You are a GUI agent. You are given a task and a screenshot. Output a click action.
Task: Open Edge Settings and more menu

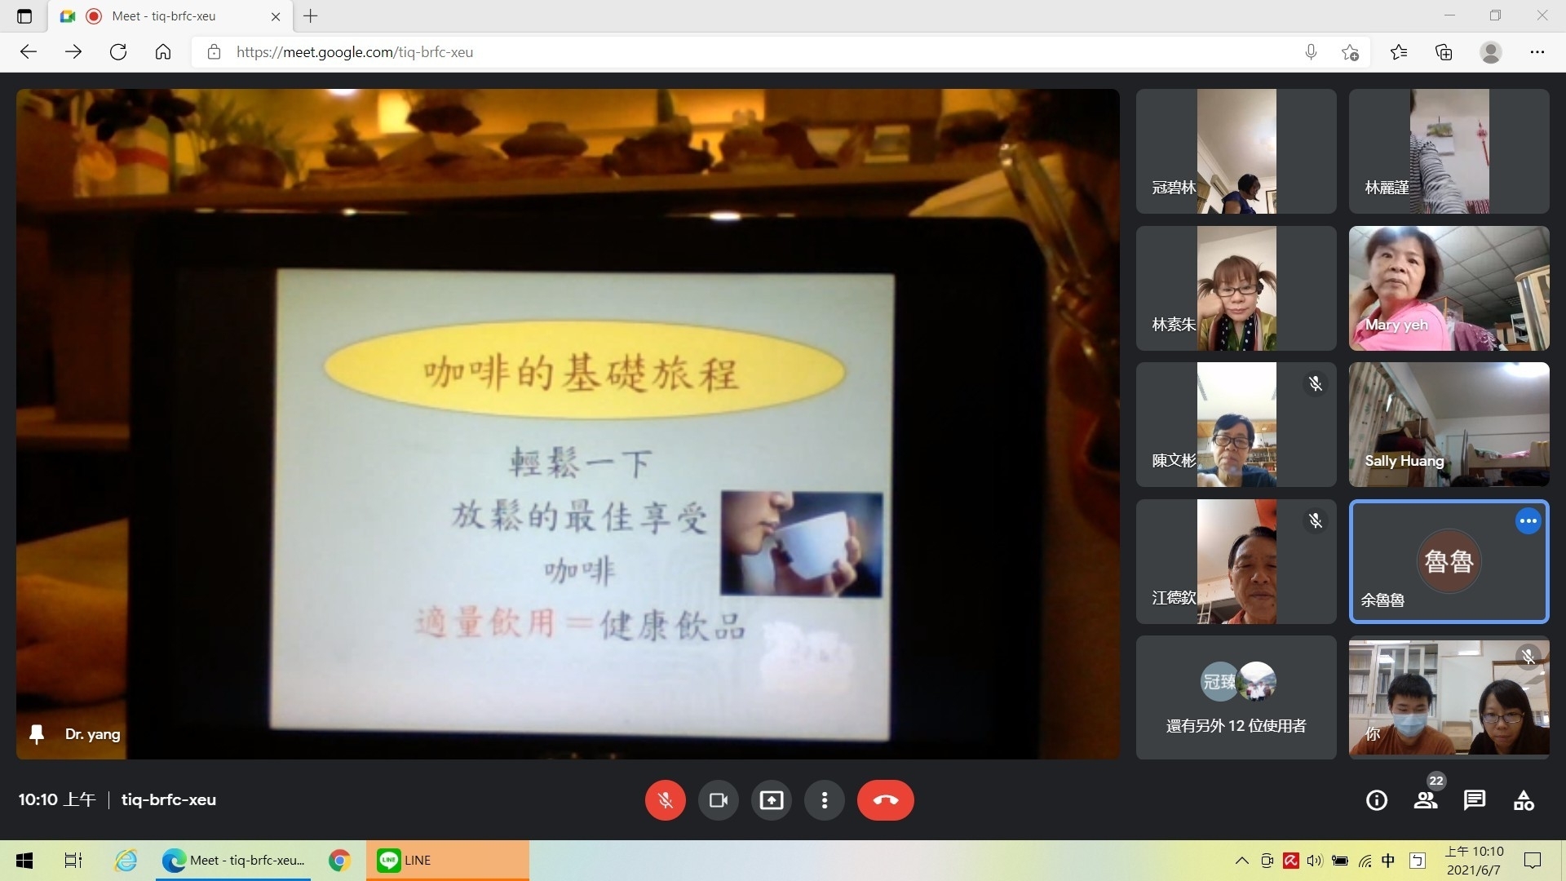click(x=1537, y=52)
